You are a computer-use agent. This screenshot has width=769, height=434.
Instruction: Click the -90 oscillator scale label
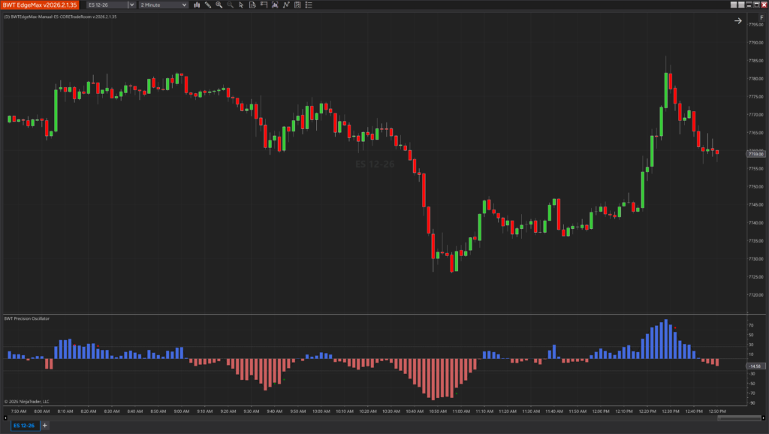(x=751, y=403)
